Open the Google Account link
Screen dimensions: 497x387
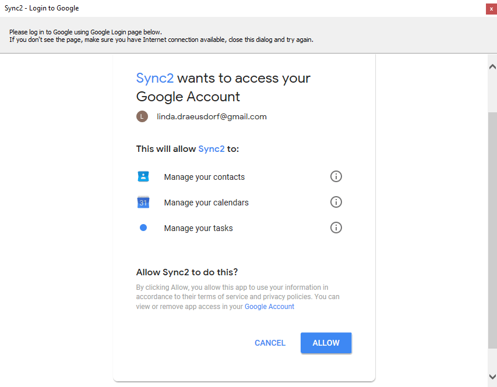[x=269, y=307]
